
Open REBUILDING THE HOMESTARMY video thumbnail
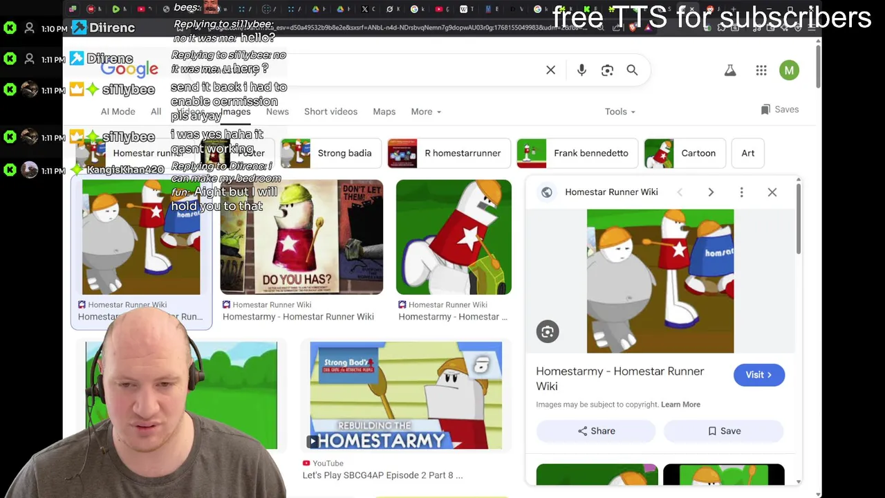(406, 395)
